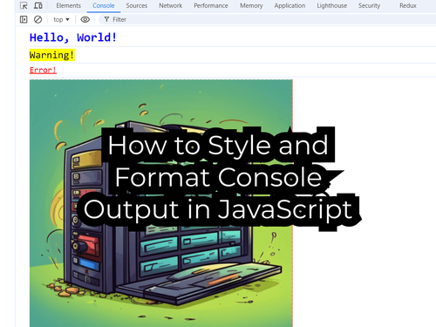
Task: Switch to the Console tab
Action: point(104,5)
